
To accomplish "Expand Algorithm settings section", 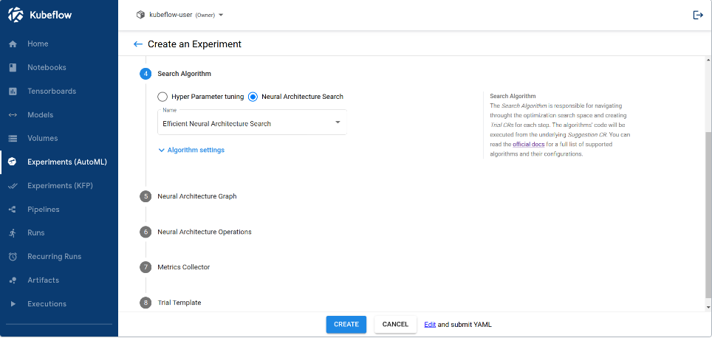I will tap(191, 150).
